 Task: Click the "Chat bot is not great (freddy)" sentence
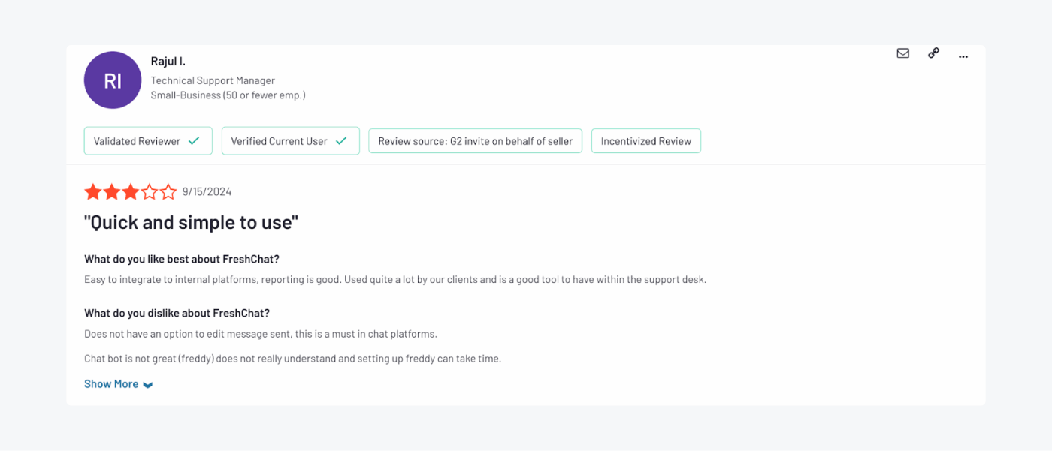(292, 359)
